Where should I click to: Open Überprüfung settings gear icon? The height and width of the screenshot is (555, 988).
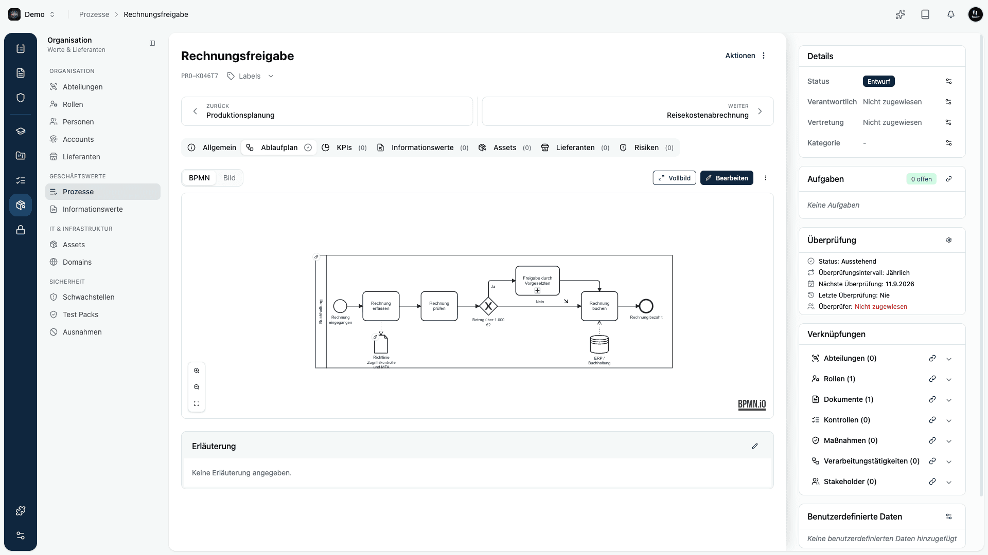[949, 240]
